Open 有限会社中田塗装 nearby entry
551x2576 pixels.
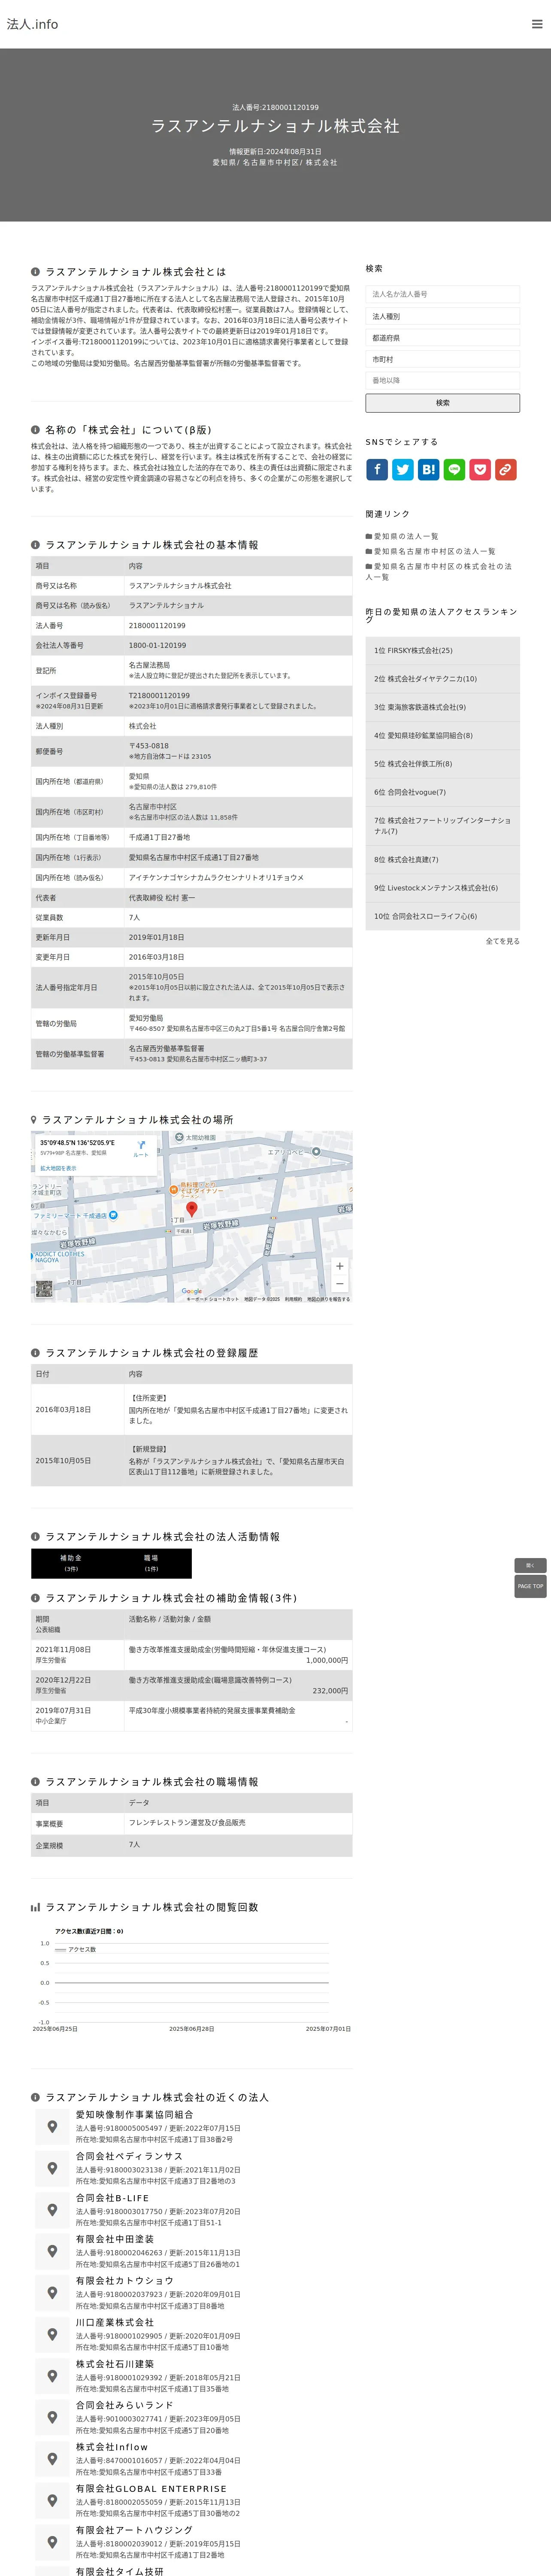coord(115,2239)
